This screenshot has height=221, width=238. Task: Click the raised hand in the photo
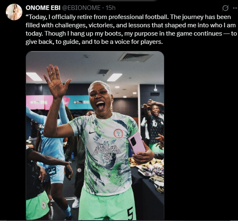[x=57, y=82]
